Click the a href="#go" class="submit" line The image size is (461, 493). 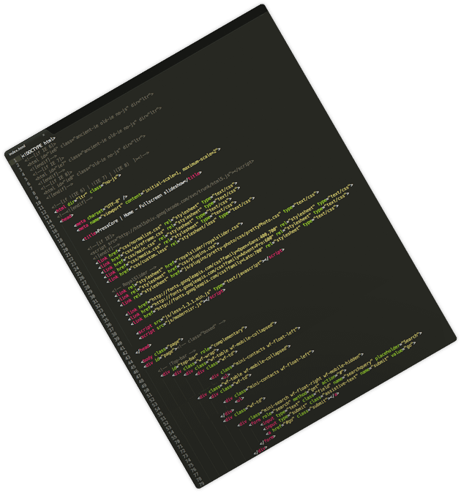tap(302, 413)
